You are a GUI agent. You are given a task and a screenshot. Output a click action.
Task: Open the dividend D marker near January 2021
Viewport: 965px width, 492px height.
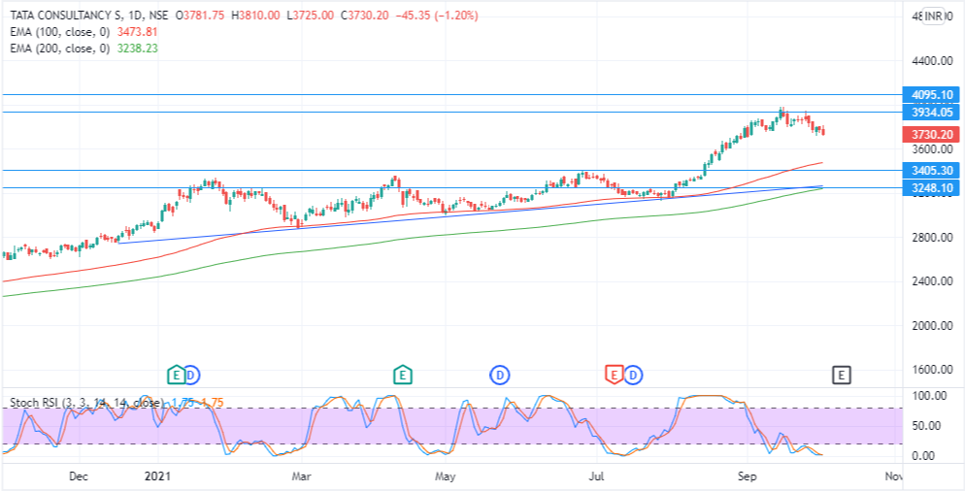click(191, 374)
